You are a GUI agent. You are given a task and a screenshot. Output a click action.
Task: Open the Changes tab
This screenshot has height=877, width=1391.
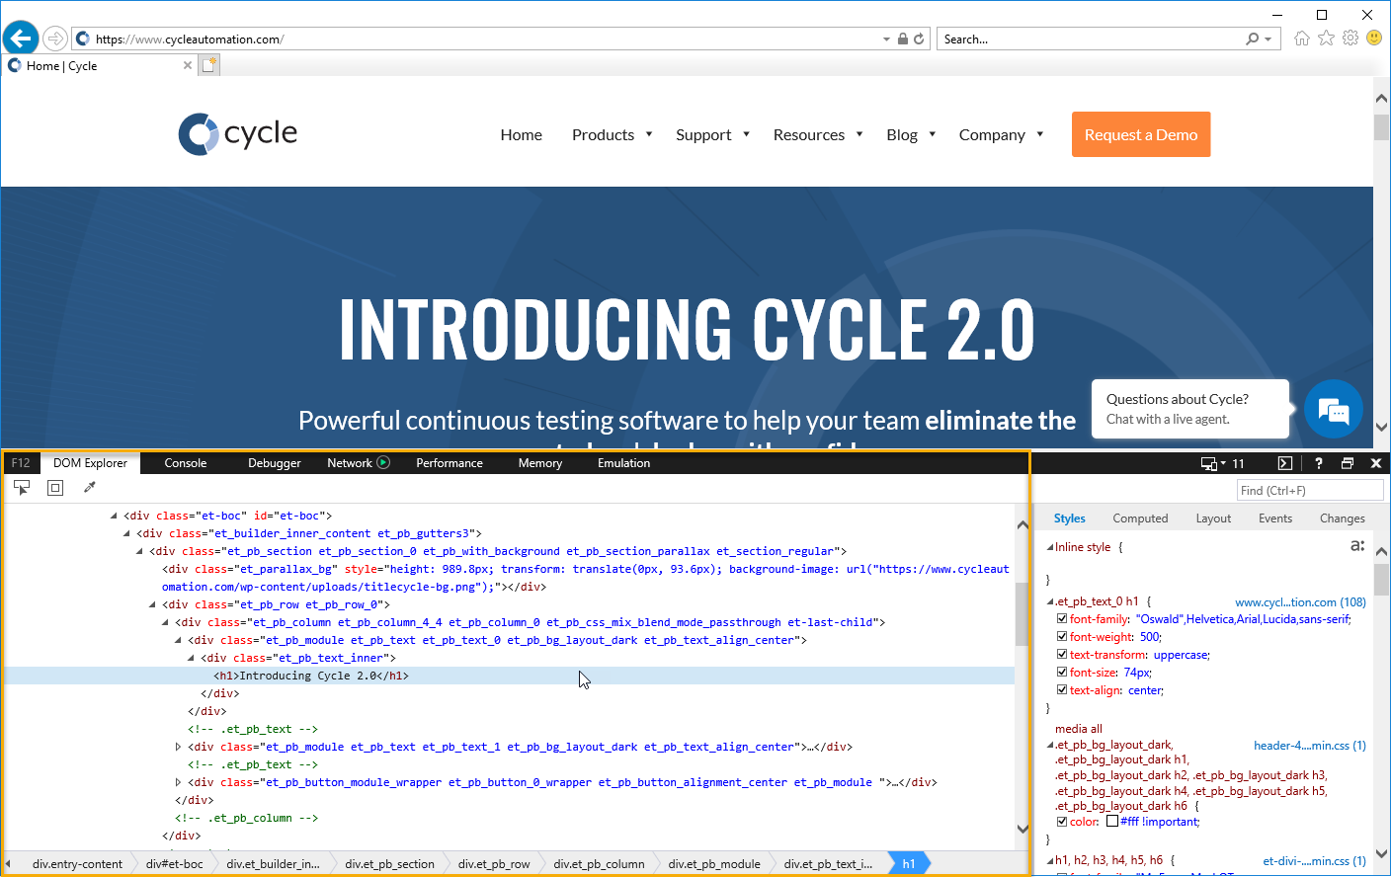coord(1343,518)
